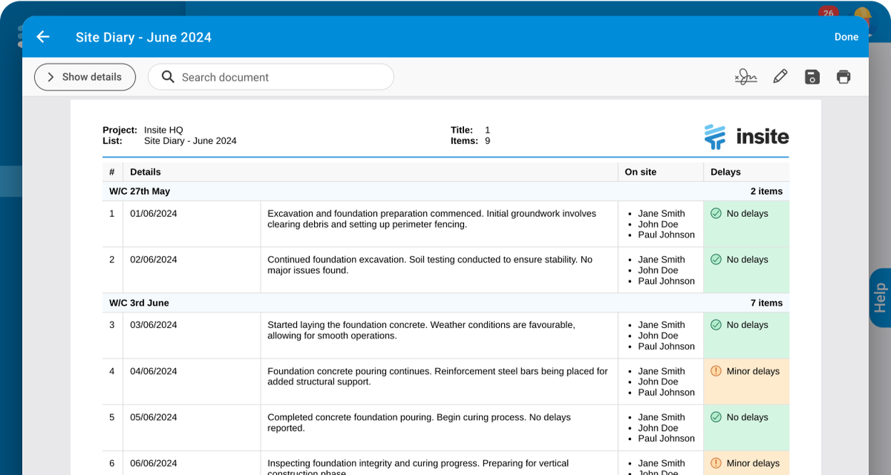Click the warning icon on item 6
The height and width of the screenshot is (475, 891).
[717, 464]
